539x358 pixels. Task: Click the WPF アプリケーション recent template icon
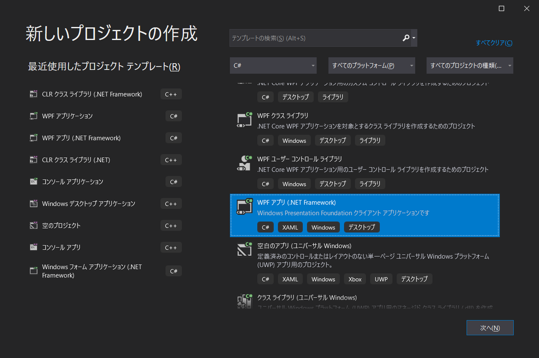pyautogui.click(x=33, y=116)
